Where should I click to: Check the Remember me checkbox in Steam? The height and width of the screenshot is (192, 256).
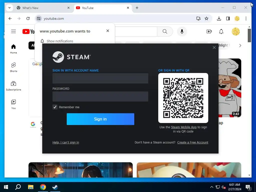[55, 107]
